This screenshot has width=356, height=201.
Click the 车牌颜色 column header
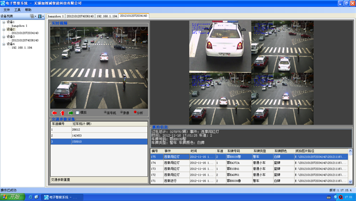coord(284,151)
